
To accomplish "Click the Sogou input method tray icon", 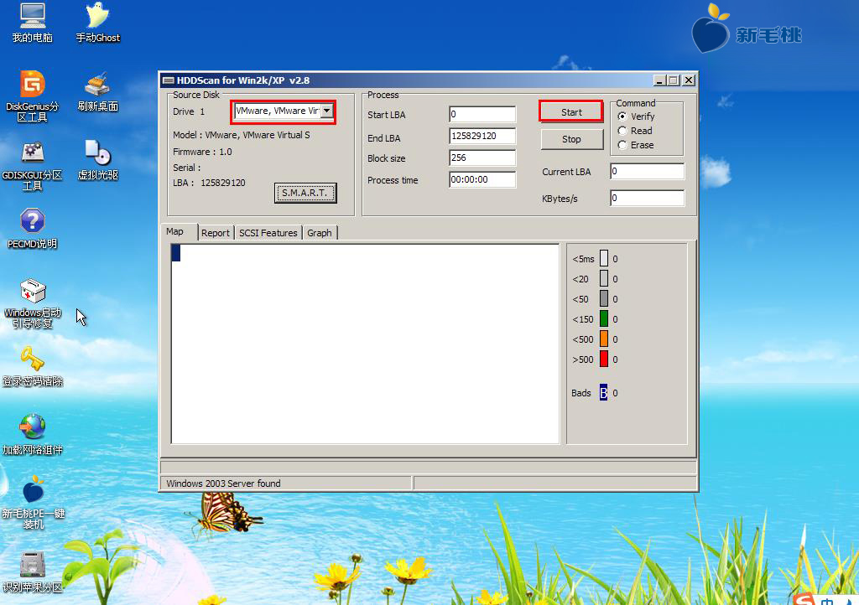I will click(803, 598).
